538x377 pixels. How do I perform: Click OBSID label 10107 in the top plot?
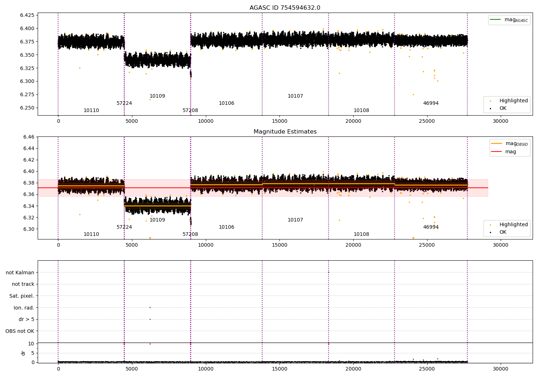click(295, 96)
